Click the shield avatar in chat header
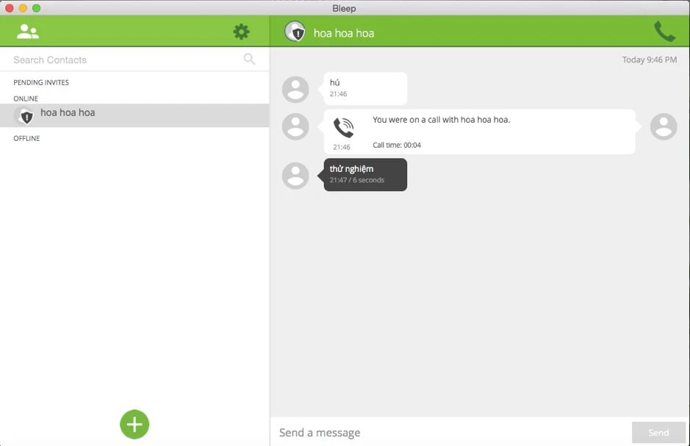 tap(295, 32)
